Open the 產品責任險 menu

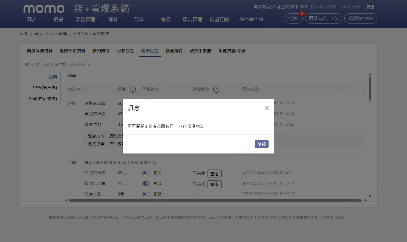pos(251,19)
